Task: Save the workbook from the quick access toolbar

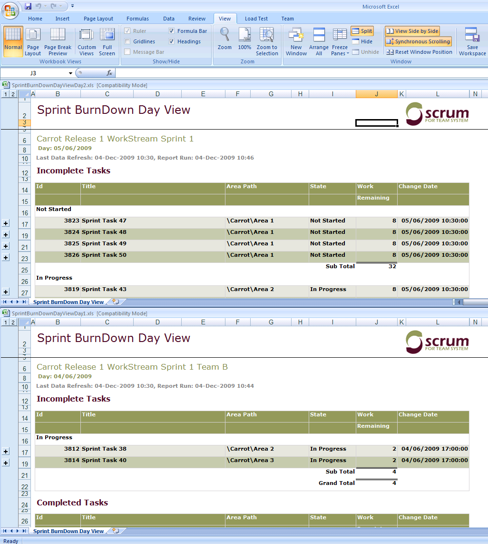Action: pos(29,6)
